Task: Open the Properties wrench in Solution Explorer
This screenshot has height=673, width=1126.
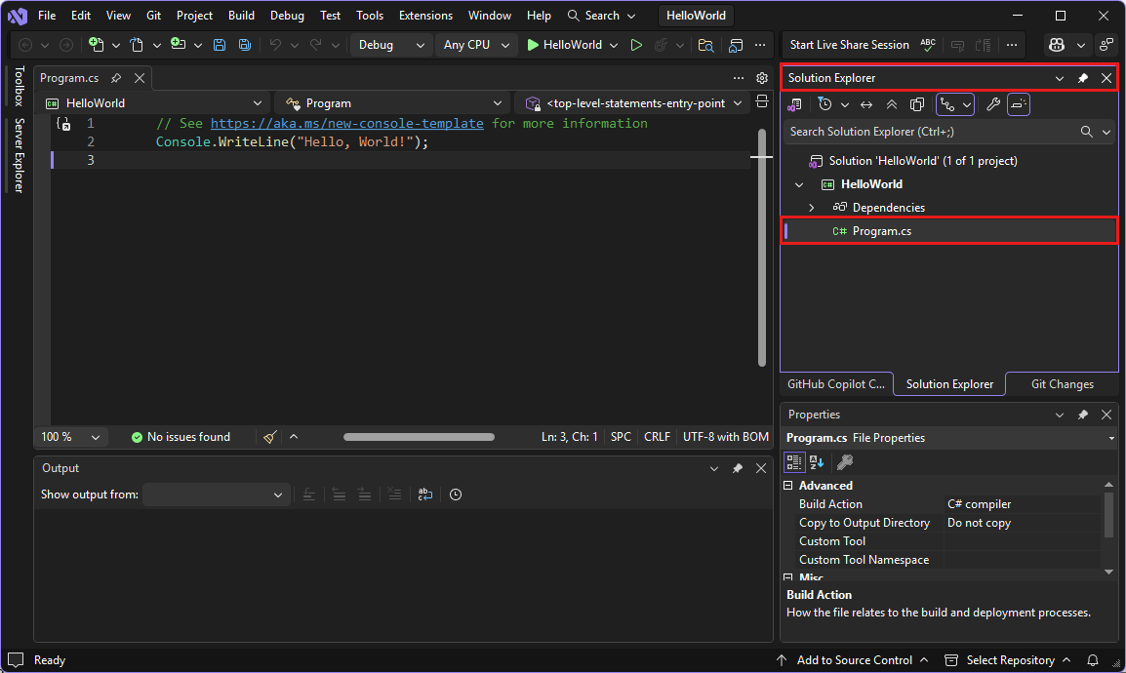Action: pyautogui.click(x=993, y=104)
